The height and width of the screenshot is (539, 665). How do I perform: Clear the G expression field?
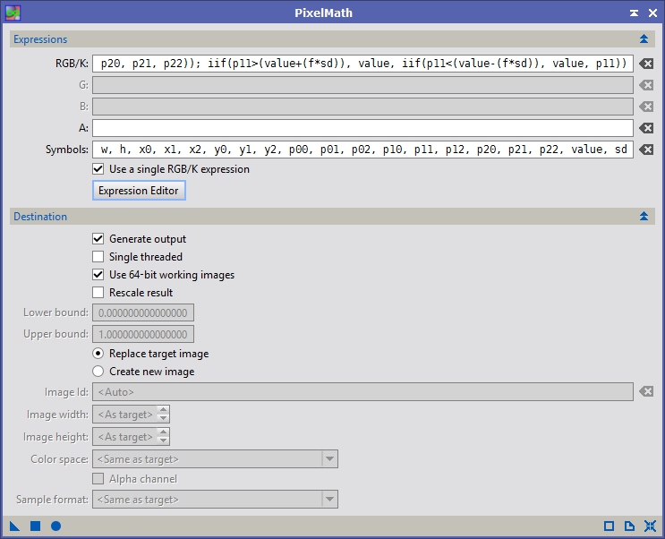(646, 85)
